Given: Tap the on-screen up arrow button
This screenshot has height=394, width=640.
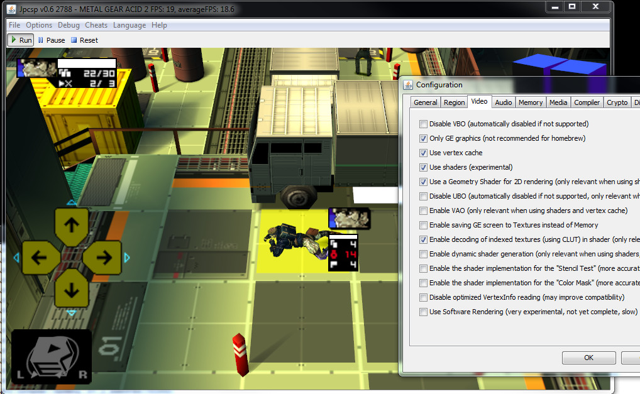Looking at the screenshot, I should click(x=72, y=226).
